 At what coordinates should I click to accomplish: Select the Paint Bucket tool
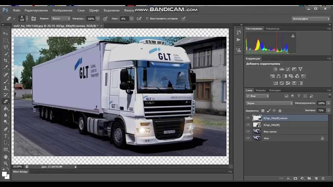pyautogui.click(x=6, y=108)
